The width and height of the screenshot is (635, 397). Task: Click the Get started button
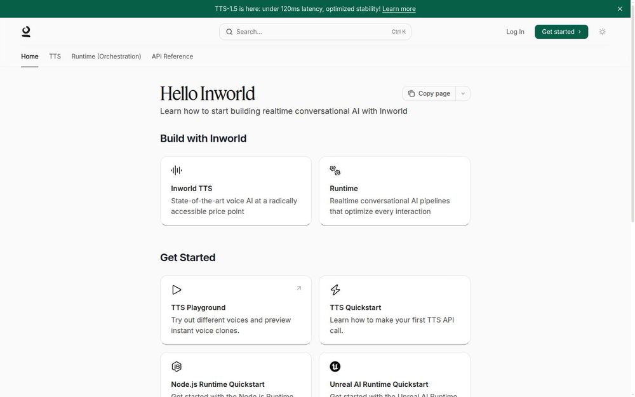(x=561, y=32)
